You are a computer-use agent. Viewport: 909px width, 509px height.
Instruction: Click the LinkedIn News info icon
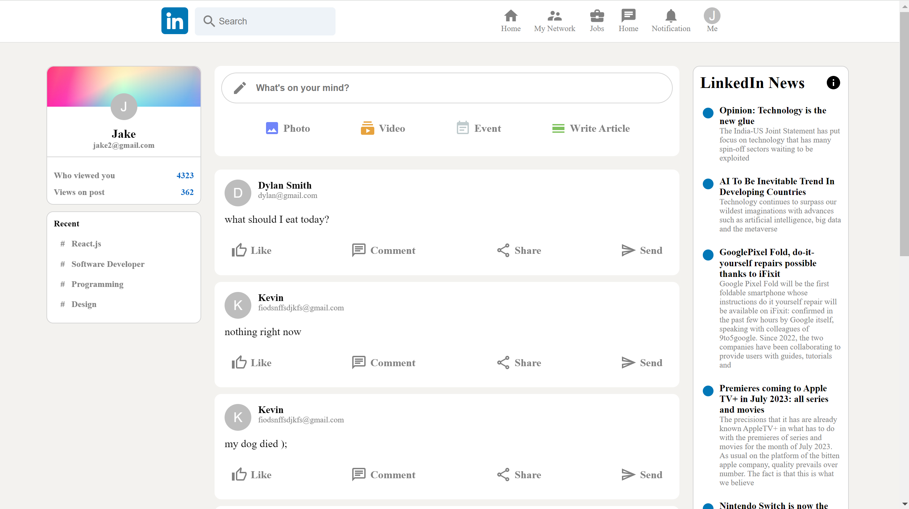click(x=833, y=83)
